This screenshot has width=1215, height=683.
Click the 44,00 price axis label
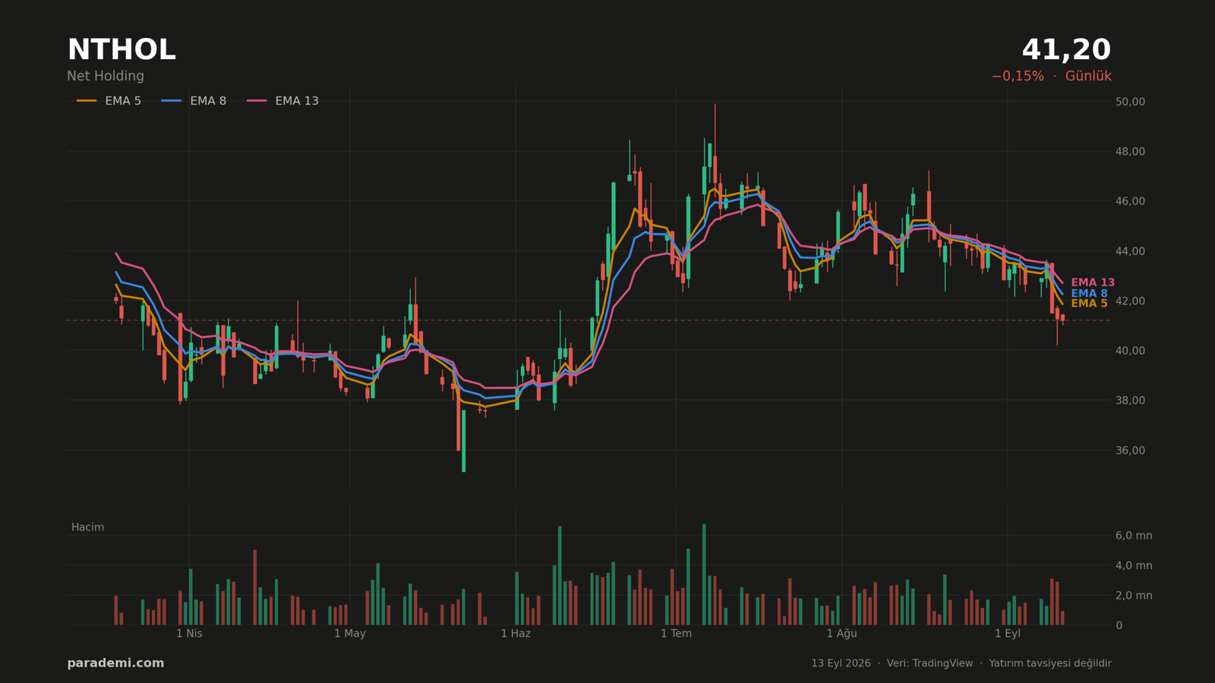click(x=1130, y=251)
